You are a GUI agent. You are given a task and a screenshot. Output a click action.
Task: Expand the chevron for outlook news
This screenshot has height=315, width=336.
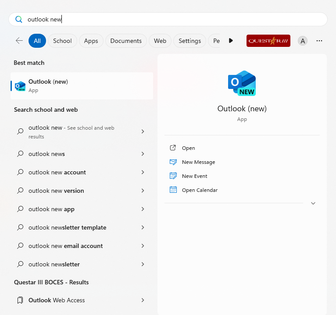143,154
